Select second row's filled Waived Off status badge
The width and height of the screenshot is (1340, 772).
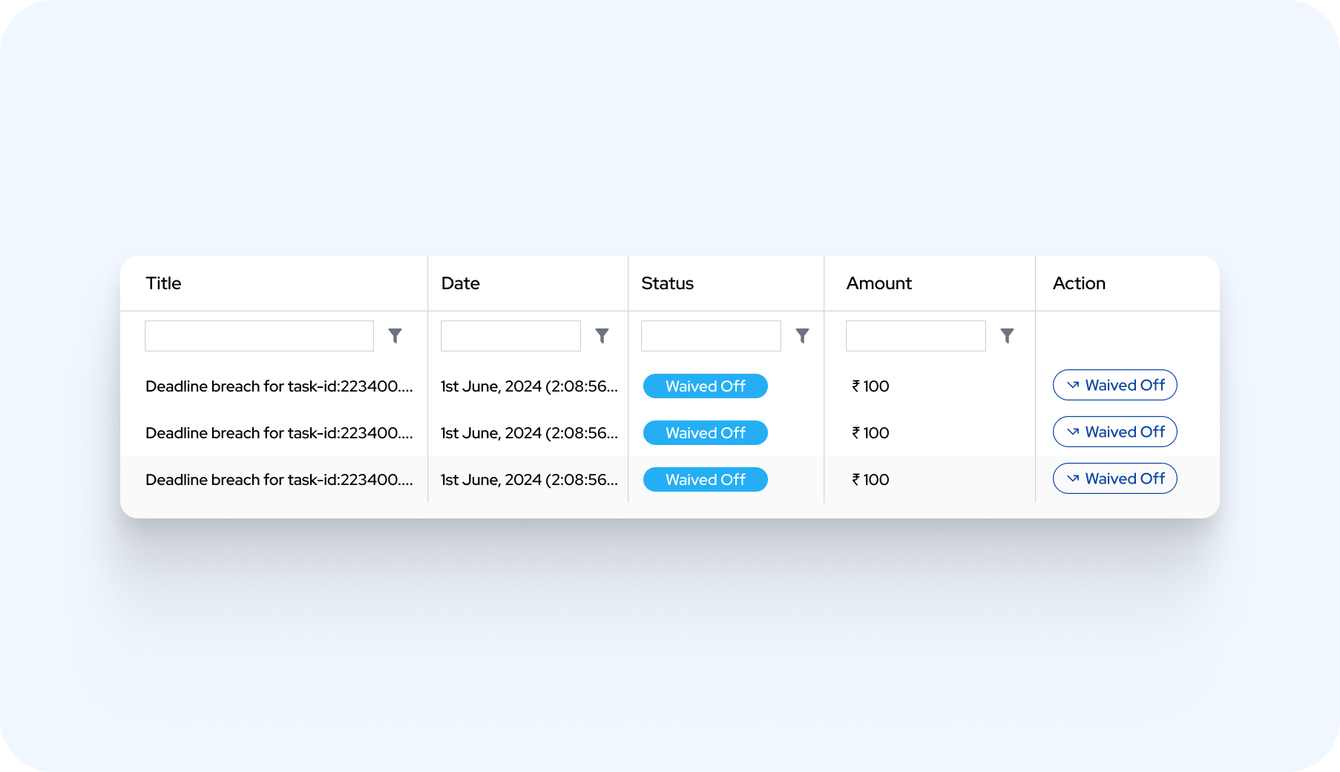705,433
